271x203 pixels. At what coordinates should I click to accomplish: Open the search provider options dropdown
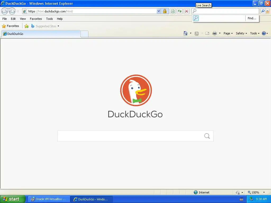267,11
